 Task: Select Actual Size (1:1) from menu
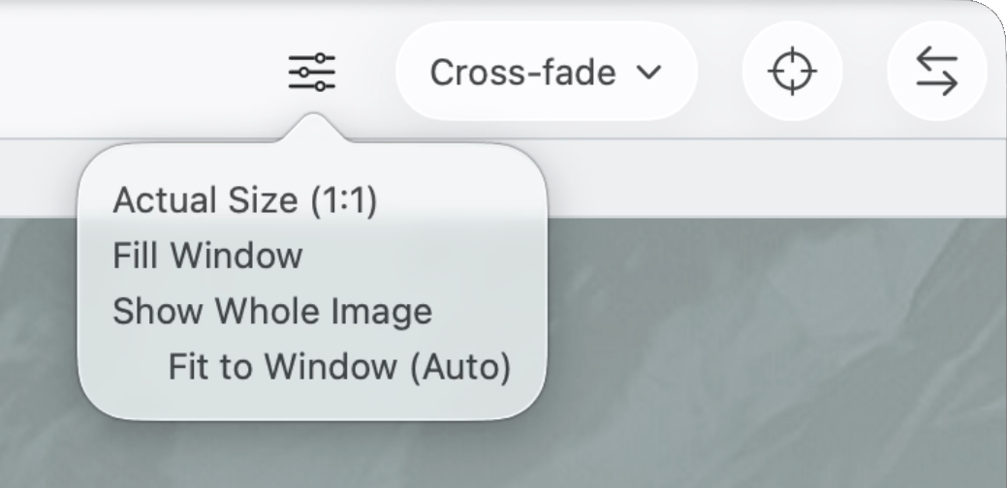click(244, 200)
